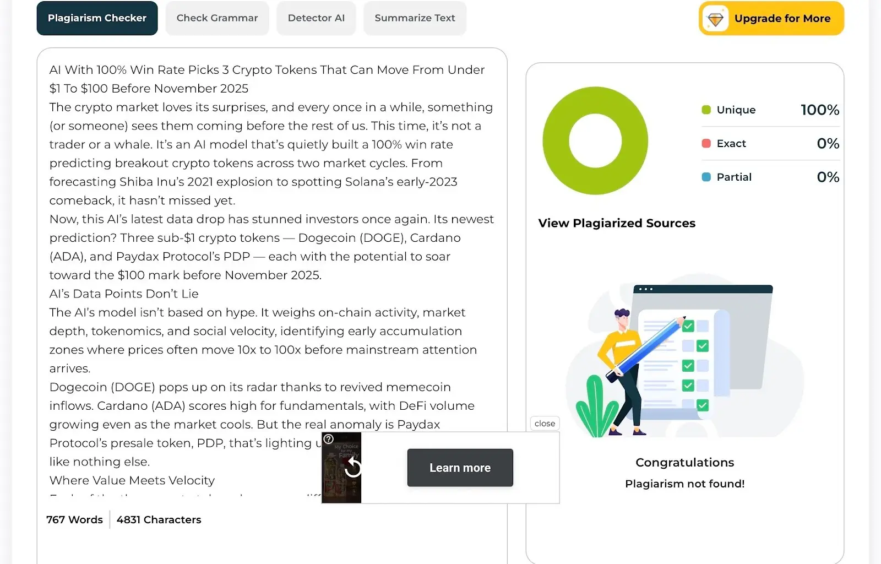
Task: Click the Learn more ad button
Action: tap(460, 468)
